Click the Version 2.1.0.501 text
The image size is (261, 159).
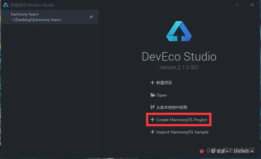pyautogui.click(x=179, y=67)
